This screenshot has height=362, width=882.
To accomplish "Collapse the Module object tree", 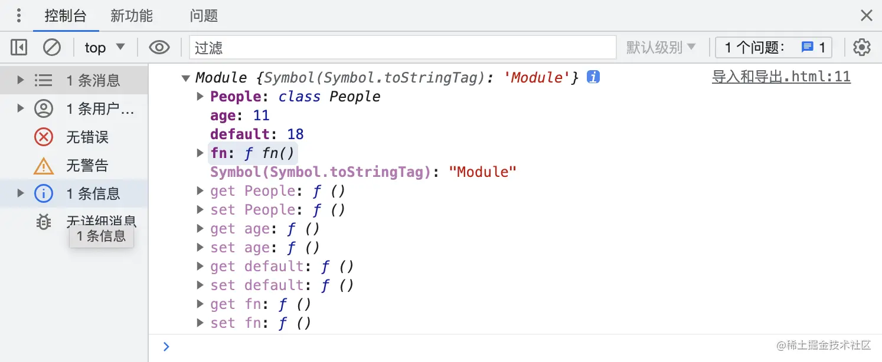I will coord(185,78).
